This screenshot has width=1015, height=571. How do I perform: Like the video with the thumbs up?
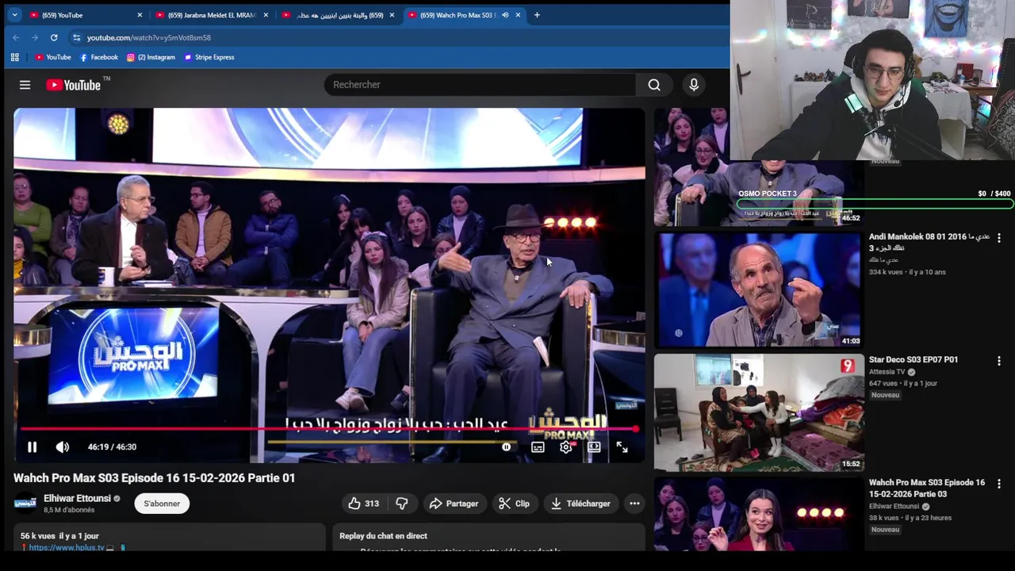click(363, 504)
